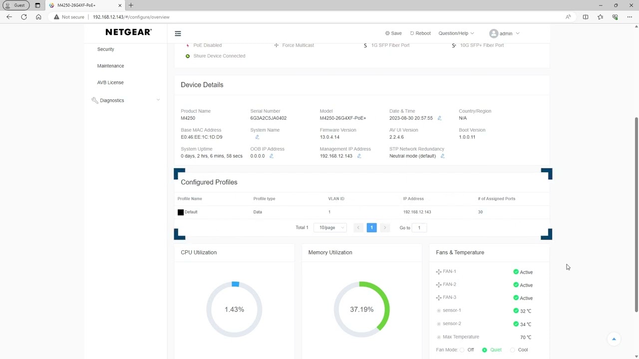Open the tab actions menu icon
Screen dimensions: 639x359
coord(37,5)
